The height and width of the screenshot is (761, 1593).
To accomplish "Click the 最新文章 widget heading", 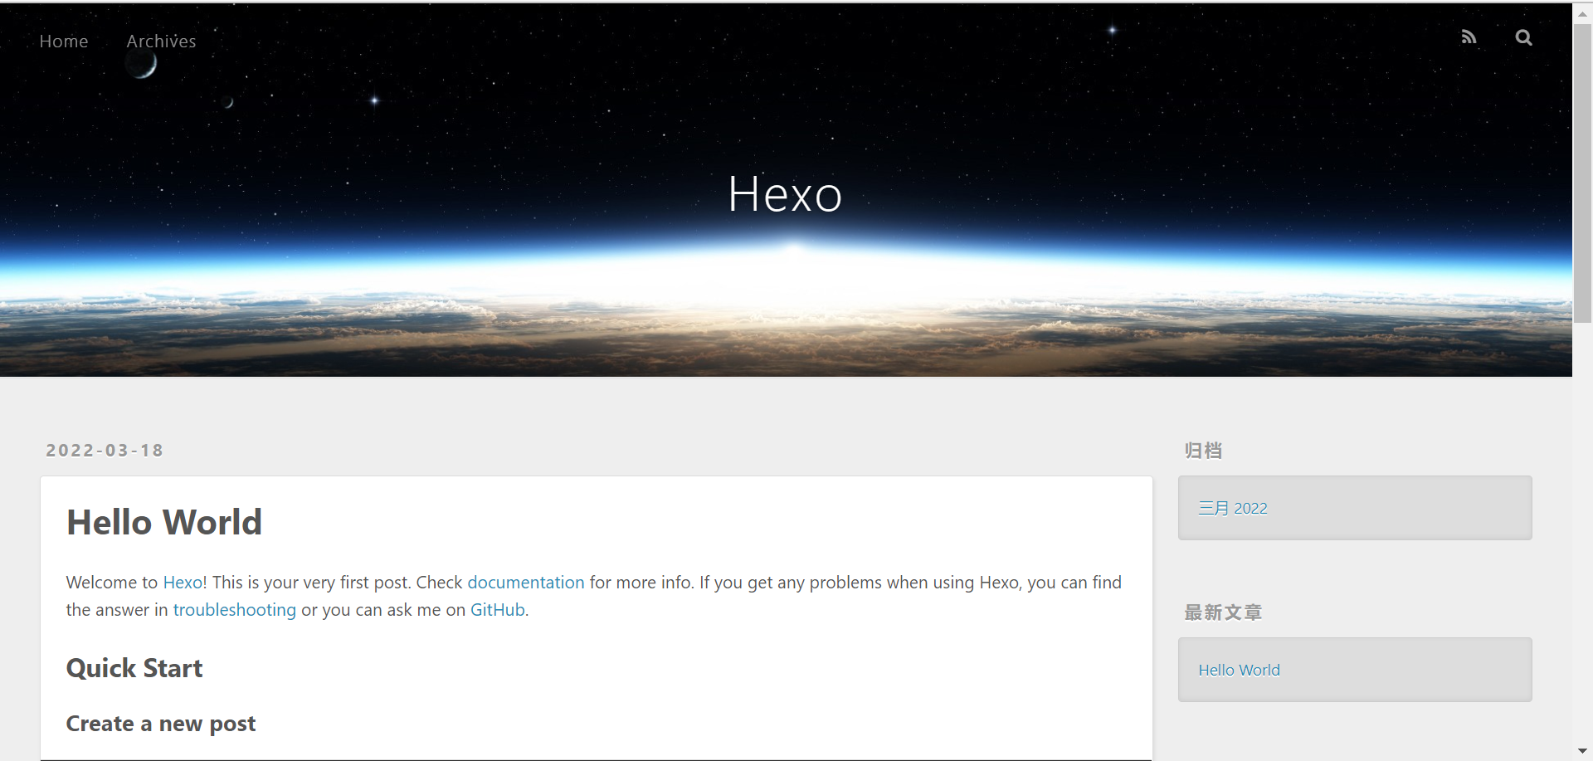I will [1222, 612].
